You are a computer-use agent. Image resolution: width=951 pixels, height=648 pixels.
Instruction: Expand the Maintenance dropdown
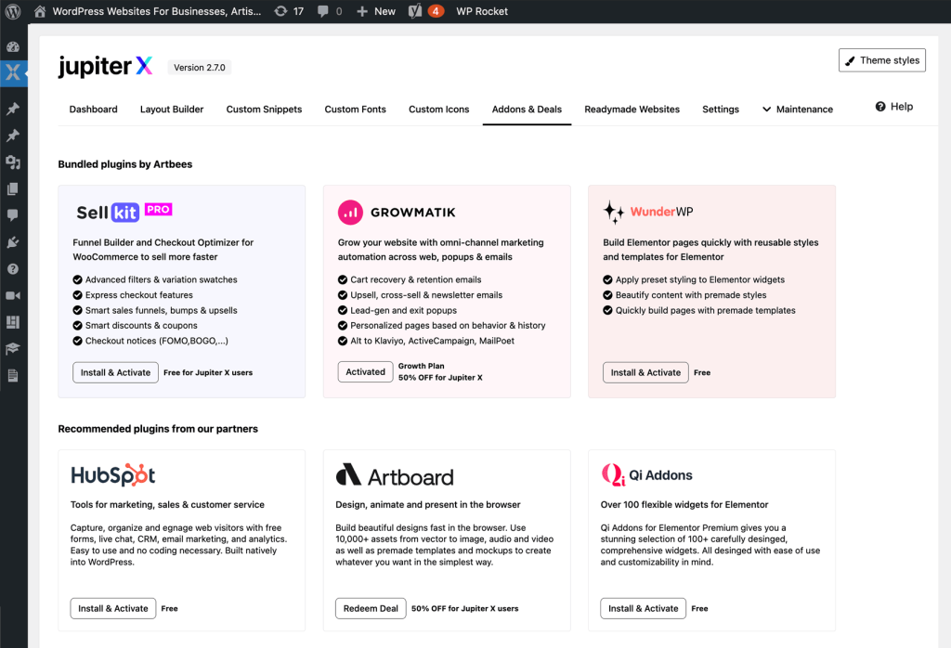[797, 109]
